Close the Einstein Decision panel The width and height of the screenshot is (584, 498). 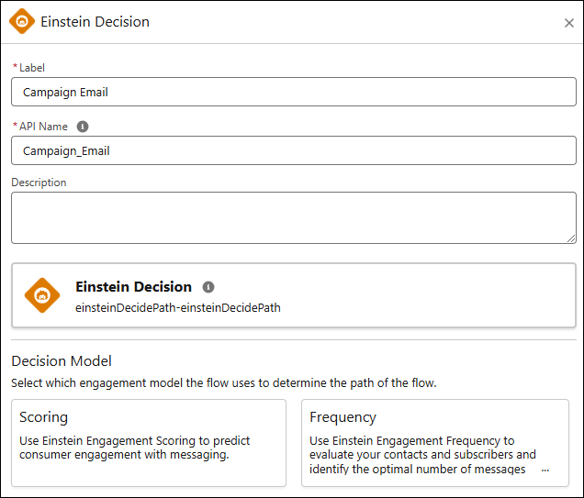pos(568,23)
